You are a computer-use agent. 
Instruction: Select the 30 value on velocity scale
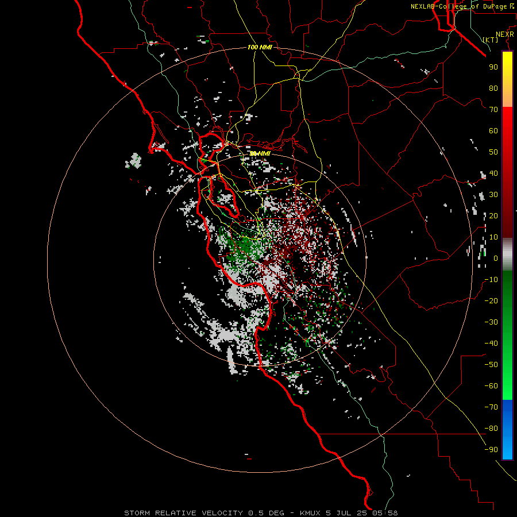pos(493,195)
